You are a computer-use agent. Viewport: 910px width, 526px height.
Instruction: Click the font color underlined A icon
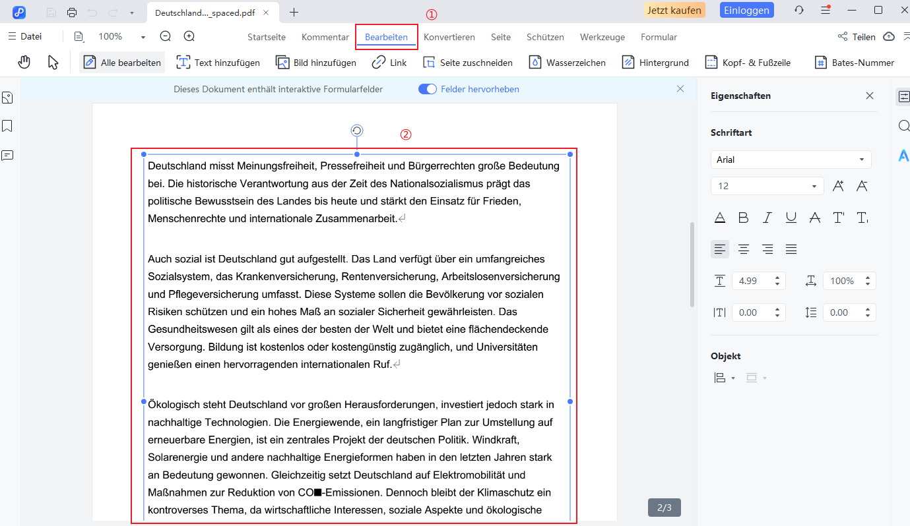(720, 218)
